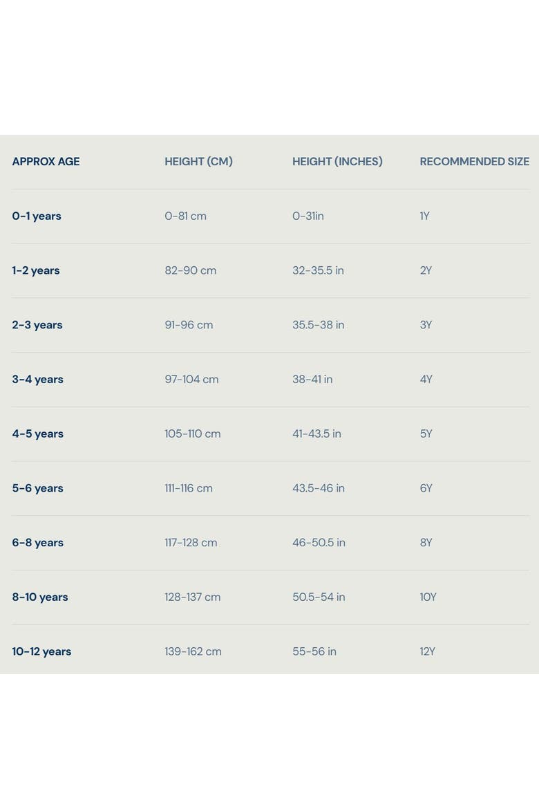This screenshot has width=539, height=809.
Task: Click the HEIGHT (CM) column header
Action: pyautogui.click(x=198, y=162)
